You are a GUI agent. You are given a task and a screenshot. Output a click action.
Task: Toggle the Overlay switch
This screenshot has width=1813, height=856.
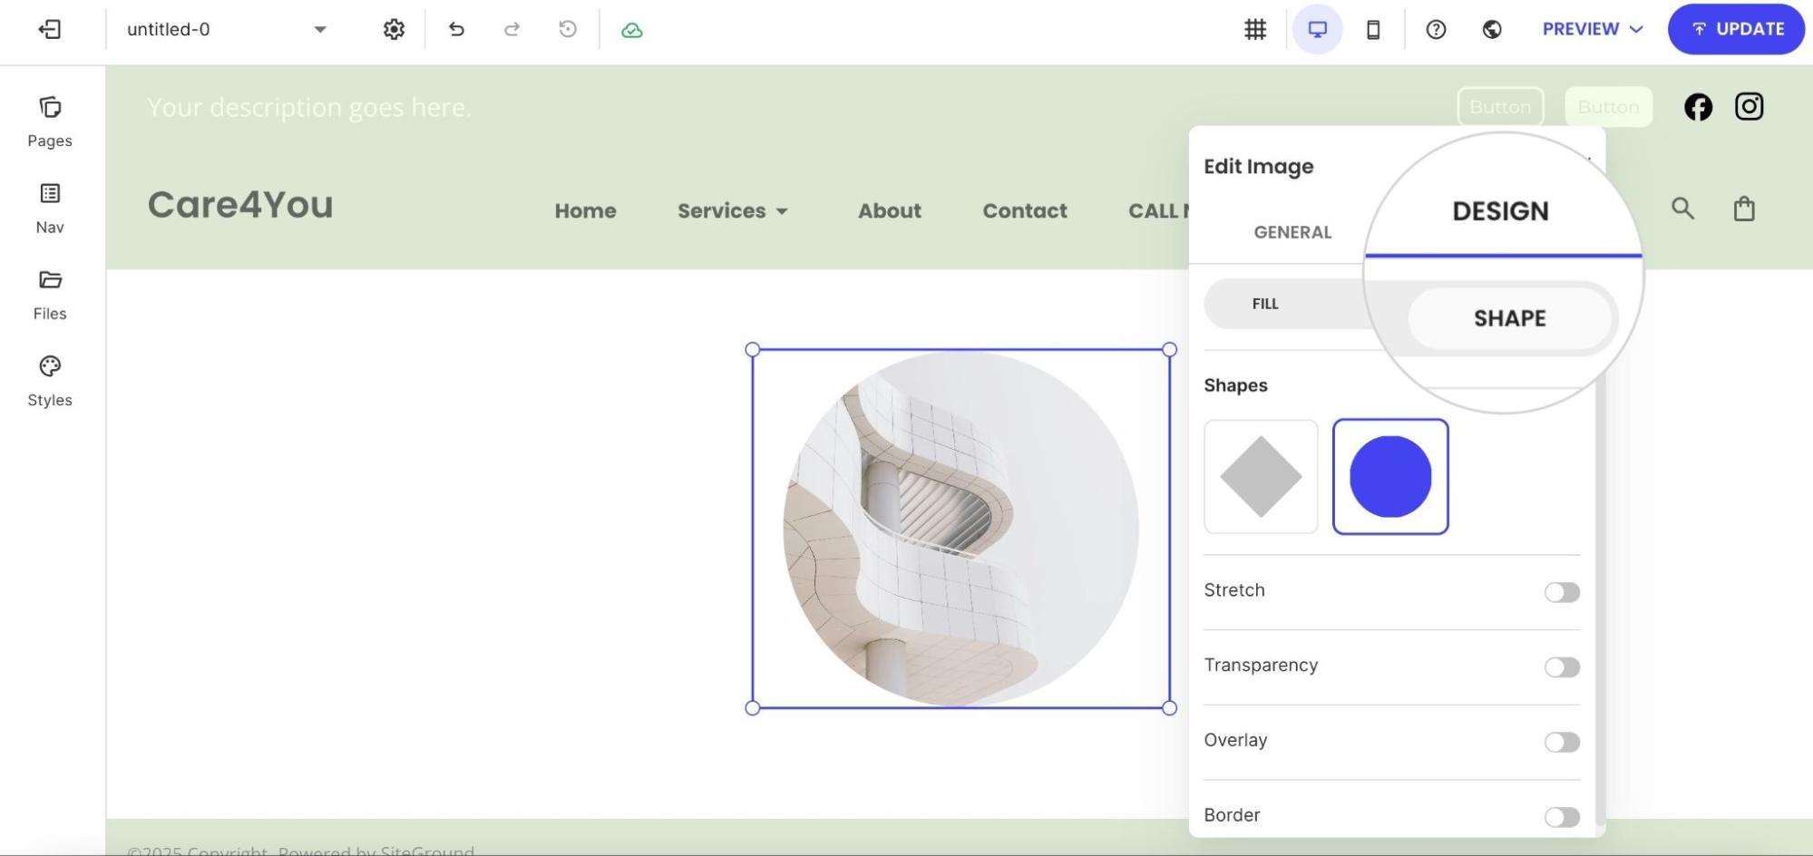(1562, 743)
